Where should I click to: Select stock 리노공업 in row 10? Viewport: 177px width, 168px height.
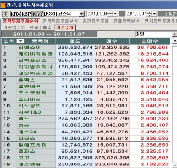pos(29,106)
